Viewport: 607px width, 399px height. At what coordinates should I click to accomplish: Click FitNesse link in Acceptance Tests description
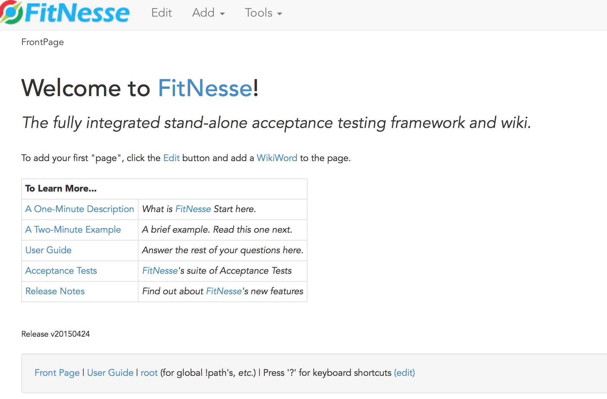click(160, 271)
